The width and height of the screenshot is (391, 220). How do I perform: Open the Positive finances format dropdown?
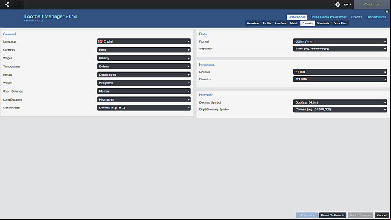point(340,72)
